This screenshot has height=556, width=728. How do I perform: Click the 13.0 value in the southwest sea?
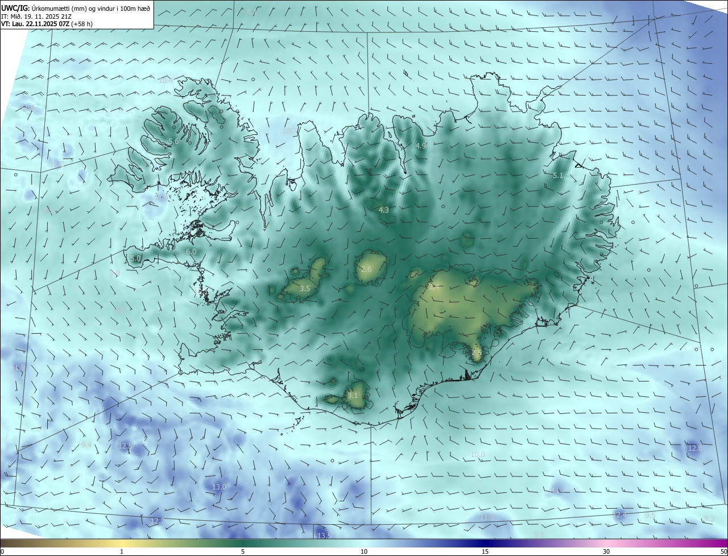(x=219, y=487)
